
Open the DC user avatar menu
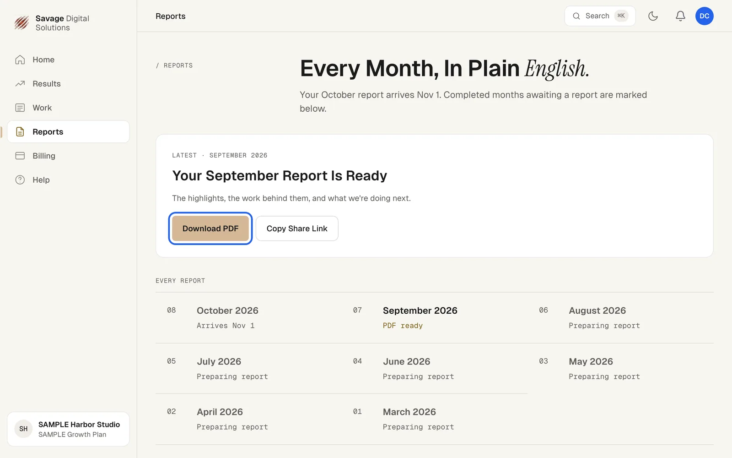point(705,16)
